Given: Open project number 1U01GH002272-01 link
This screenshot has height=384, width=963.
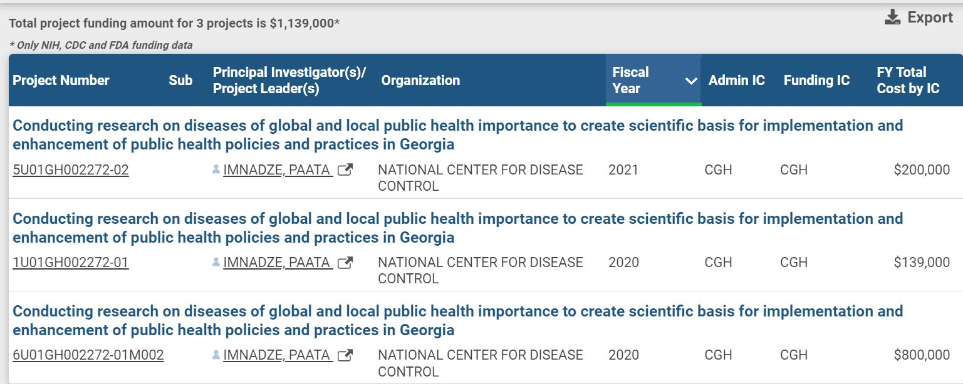Looking at the screenshot, I should 70,263.
